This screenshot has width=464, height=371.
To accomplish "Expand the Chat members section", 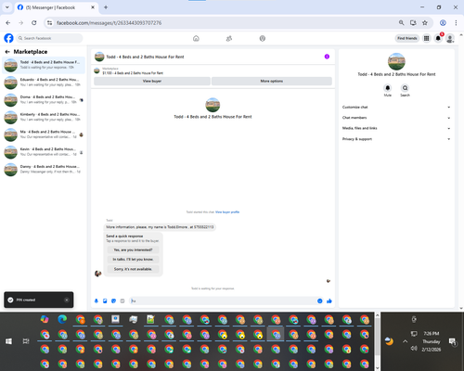I will (396, 118).
